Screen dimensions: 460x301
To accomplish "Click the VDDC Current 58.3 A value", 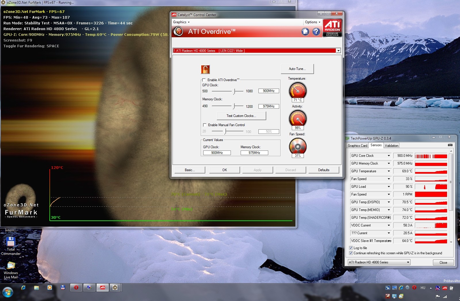I will click(403, 225).
